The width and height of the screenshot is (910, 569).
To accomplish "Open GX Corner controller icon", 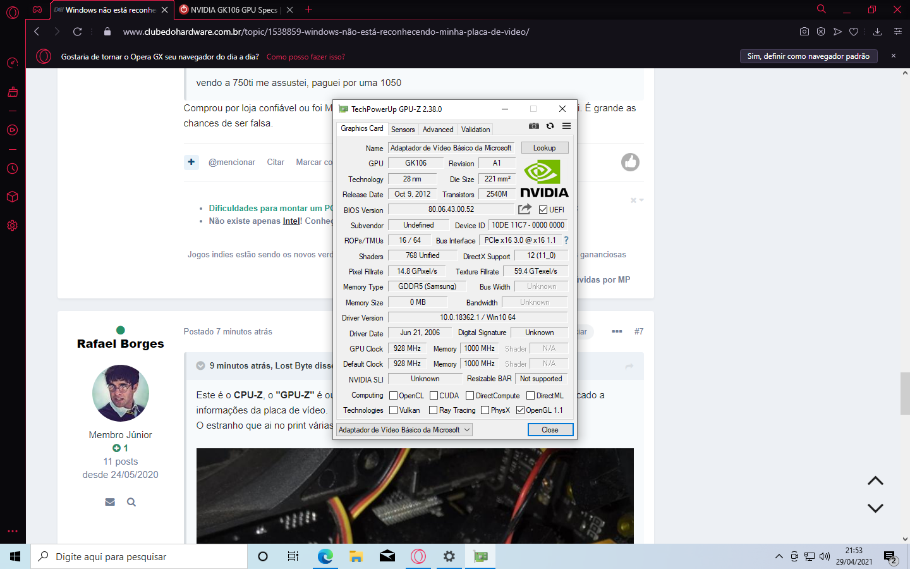I will (x=37, y=9).
